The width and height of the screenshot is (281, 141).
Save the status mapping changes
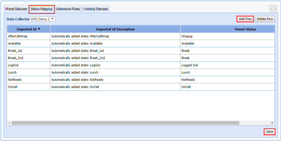click(x=269, y=132)
